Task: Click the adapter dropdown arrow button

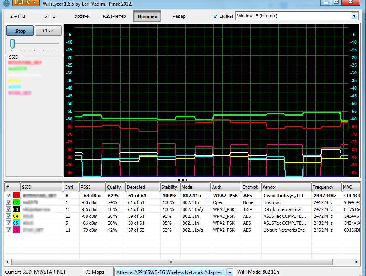Action: [230, 272]
